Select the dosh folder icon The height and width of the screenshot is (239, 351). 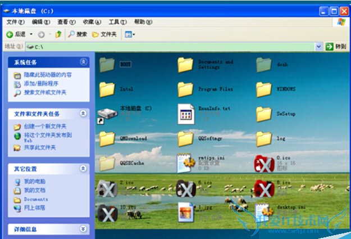264,65
